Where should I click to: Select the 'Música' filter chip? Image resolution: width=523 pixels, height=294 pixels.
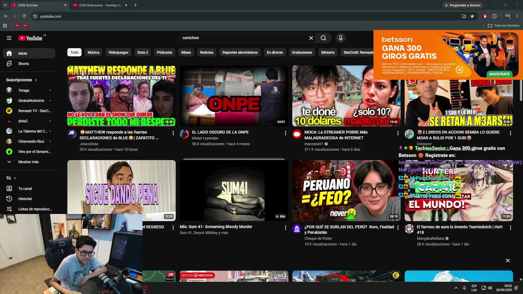coord(94,52)
